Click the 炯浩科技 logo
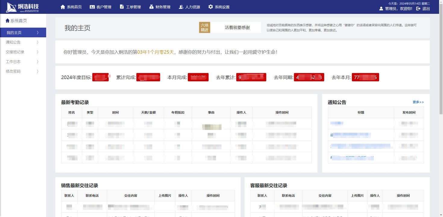Image resolution: width=443 pixels, height=217 pixels. [x=23, y=7]
